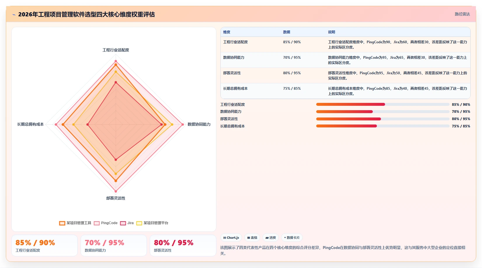Toggle the PingCode dataset in chart legend

pyautogui.click(x=106, y=223)
